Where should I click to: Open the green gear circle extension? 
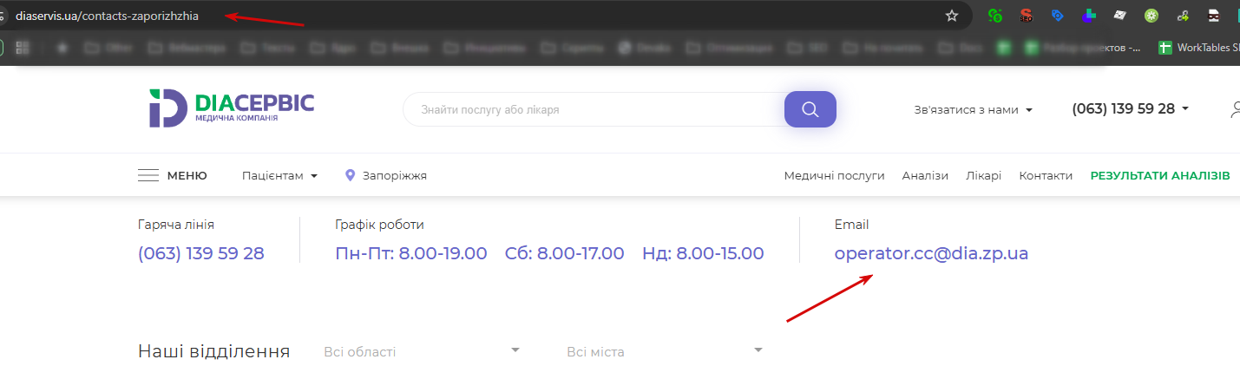tap(1151, 15)
